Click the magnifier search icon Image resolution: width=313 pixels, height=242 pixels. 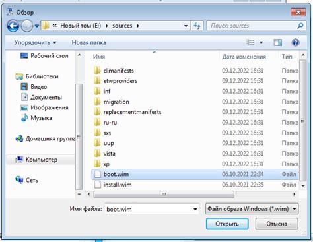(x=300, y=26)
